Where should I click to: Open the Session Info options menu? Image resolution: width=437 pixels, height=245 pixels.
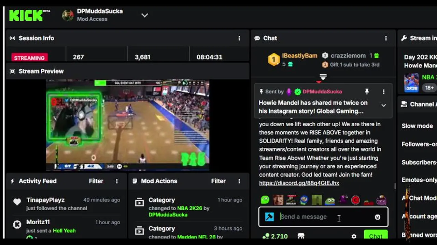[x=239, y=38]
